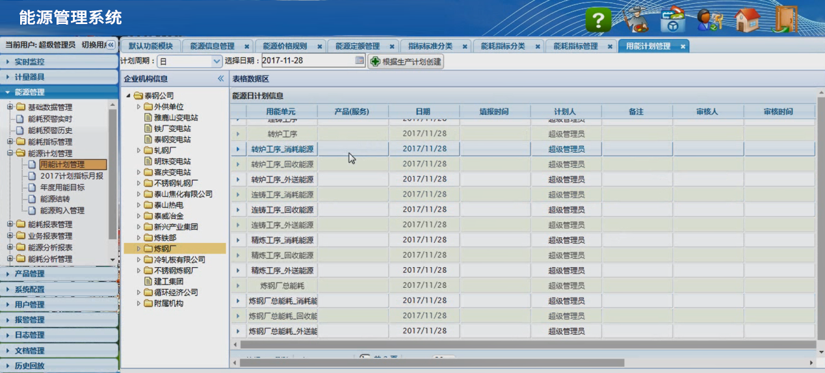The width and height of the screenshot is (825, 373).
Task: Switch to the 默认功能模块 tab
Action: pos(150,47)
